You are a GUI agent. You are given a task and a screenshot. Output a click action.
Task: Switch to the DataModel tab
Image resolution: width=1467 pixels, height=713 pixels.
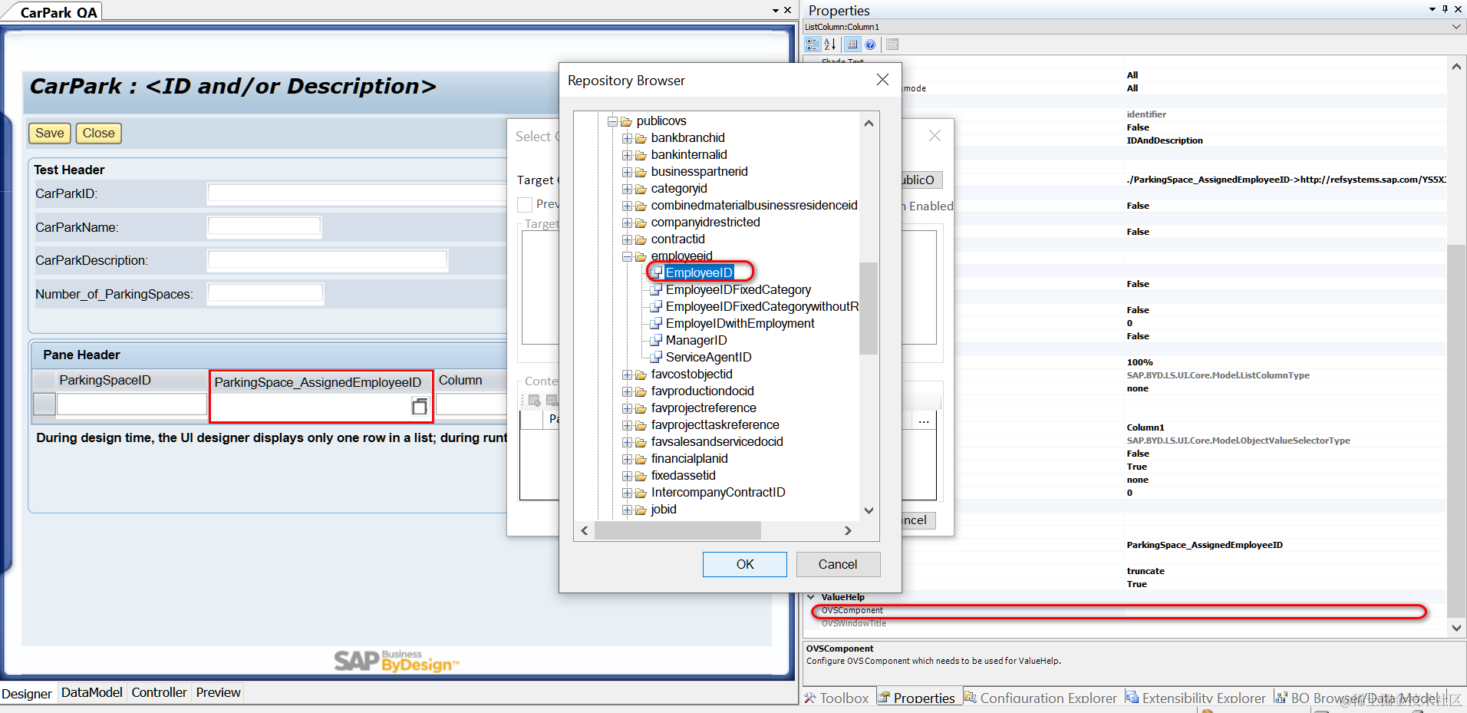[x=91, y=692]
